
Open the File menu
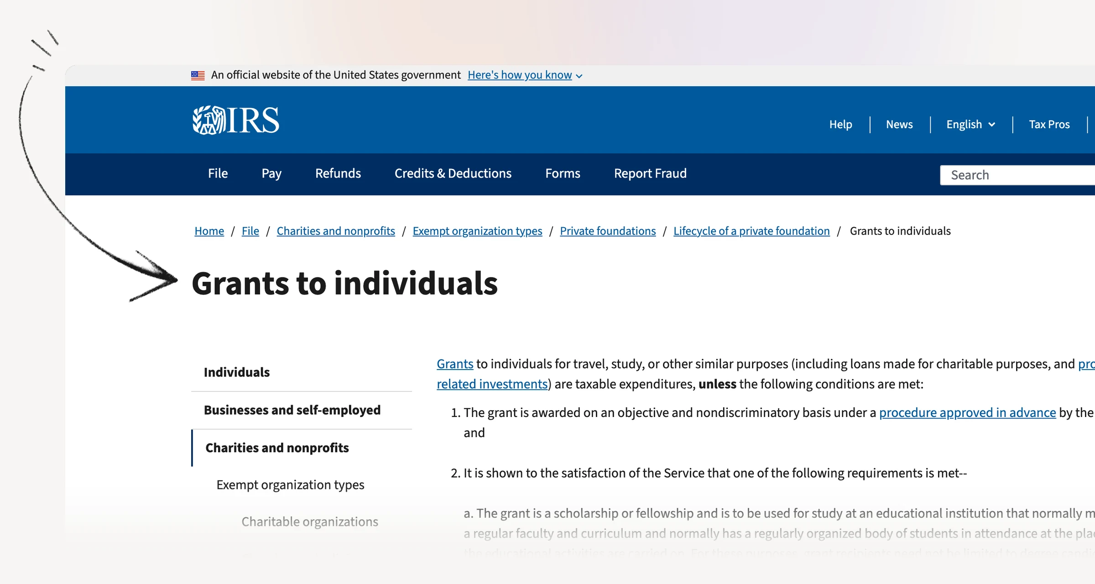click(218, 173)
